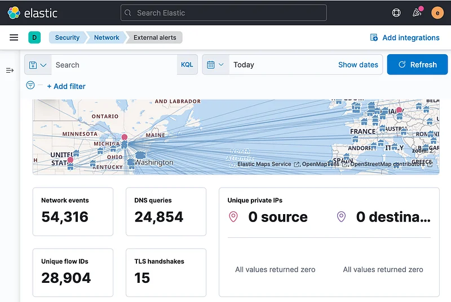This screenshot has height=302, width=451.
Task: Click the KQL query Search input box
Action: point(114,65)
